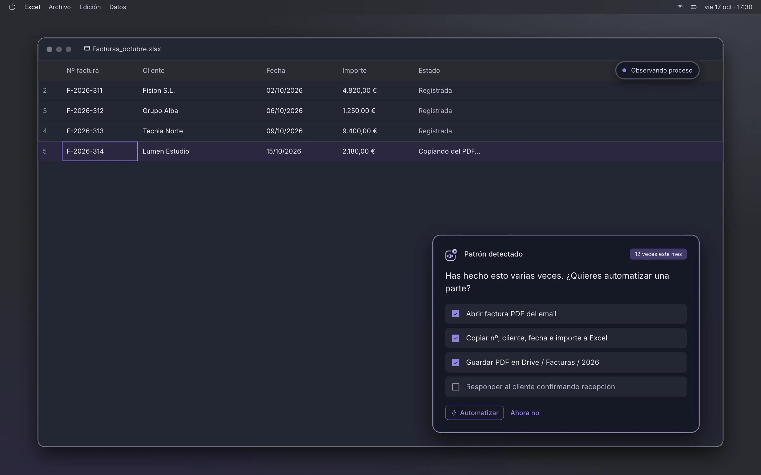The width and height of the screenshot is (761, 475).
Task: Click the Importe column header
Action: point(354,71)
